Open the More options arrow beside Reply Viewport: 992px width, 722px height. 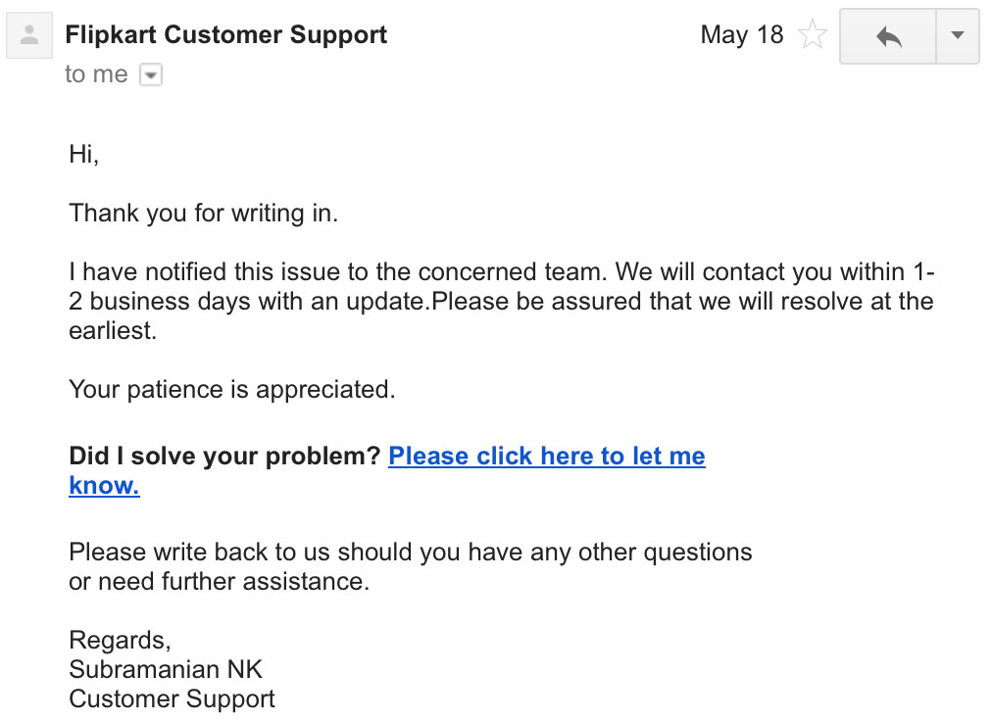tap(958, 36)
